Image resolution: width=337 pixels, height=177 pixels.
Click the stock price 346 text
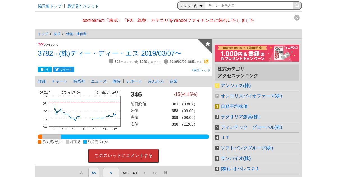[x=136, y=94]
